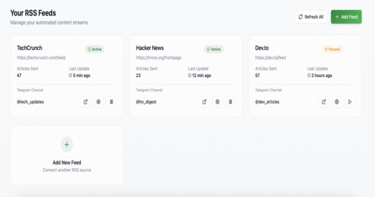Open Dev.to feed external link icon

(x=324, y=102)
